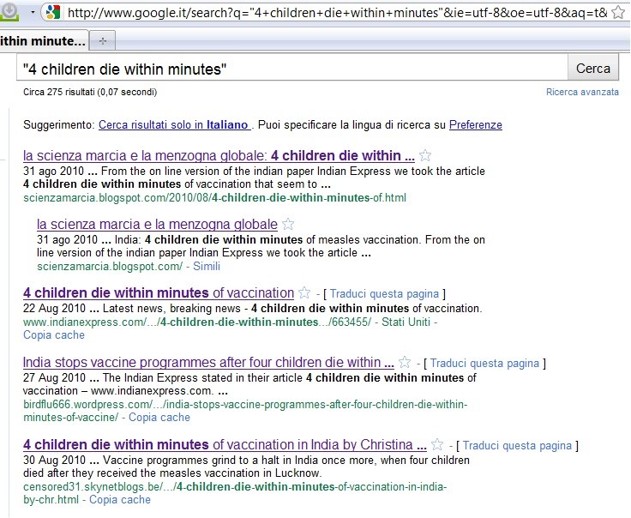This screenshot has width=631, height=518.
Task: Open 'Copia cache' for birdflu666.wordpress.com result
Action: [159, 418]
